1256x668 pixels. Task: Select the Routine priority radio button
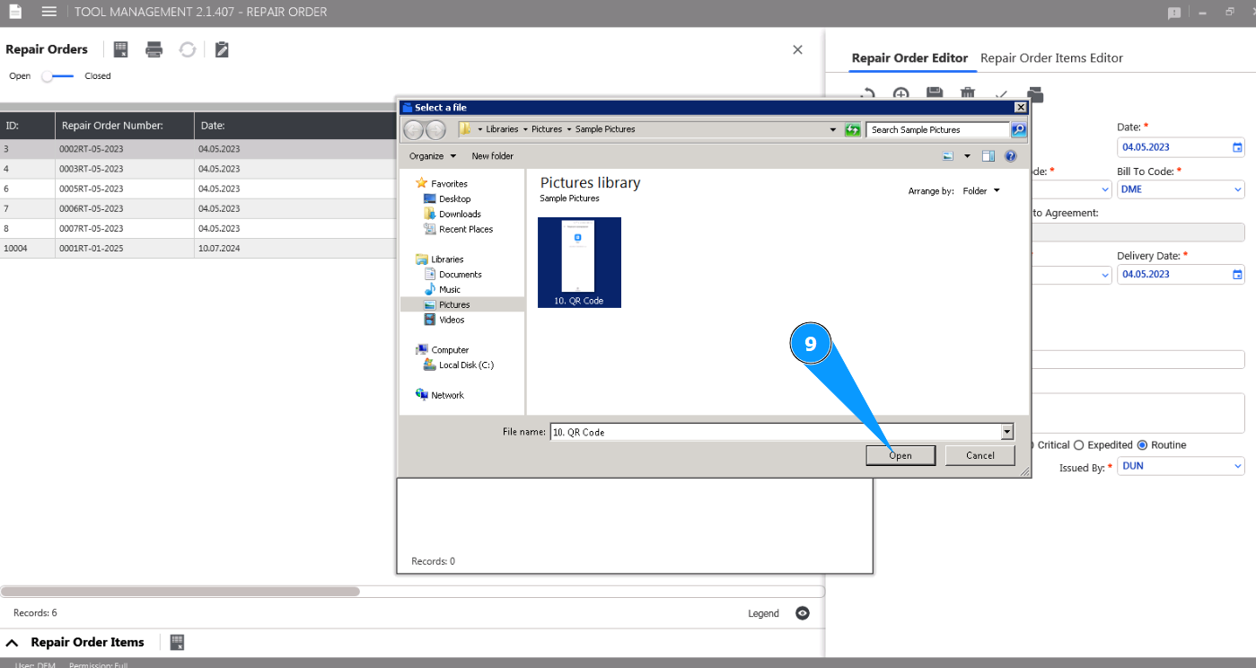1142,445
